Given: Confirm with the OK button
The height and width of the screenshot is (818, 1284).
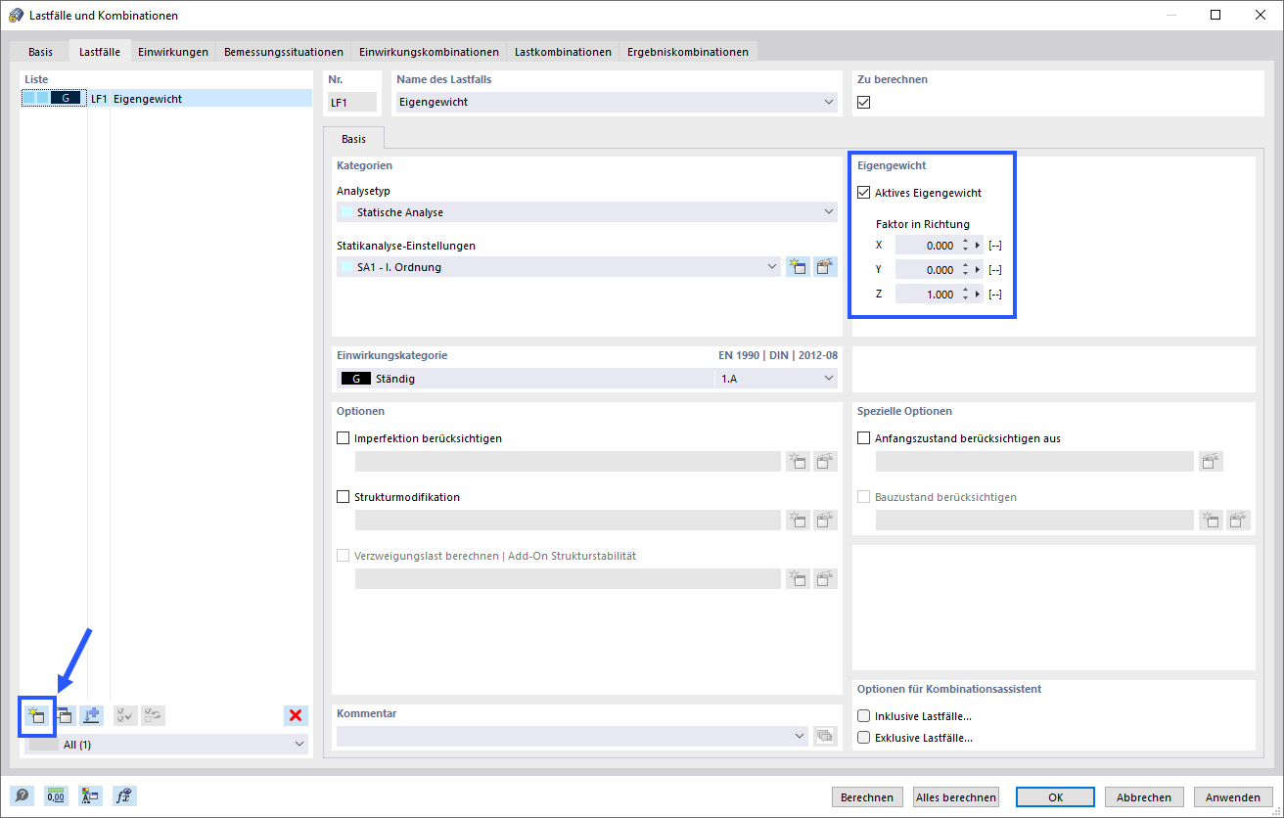Looking at the screenshot, I should 1055,797.
